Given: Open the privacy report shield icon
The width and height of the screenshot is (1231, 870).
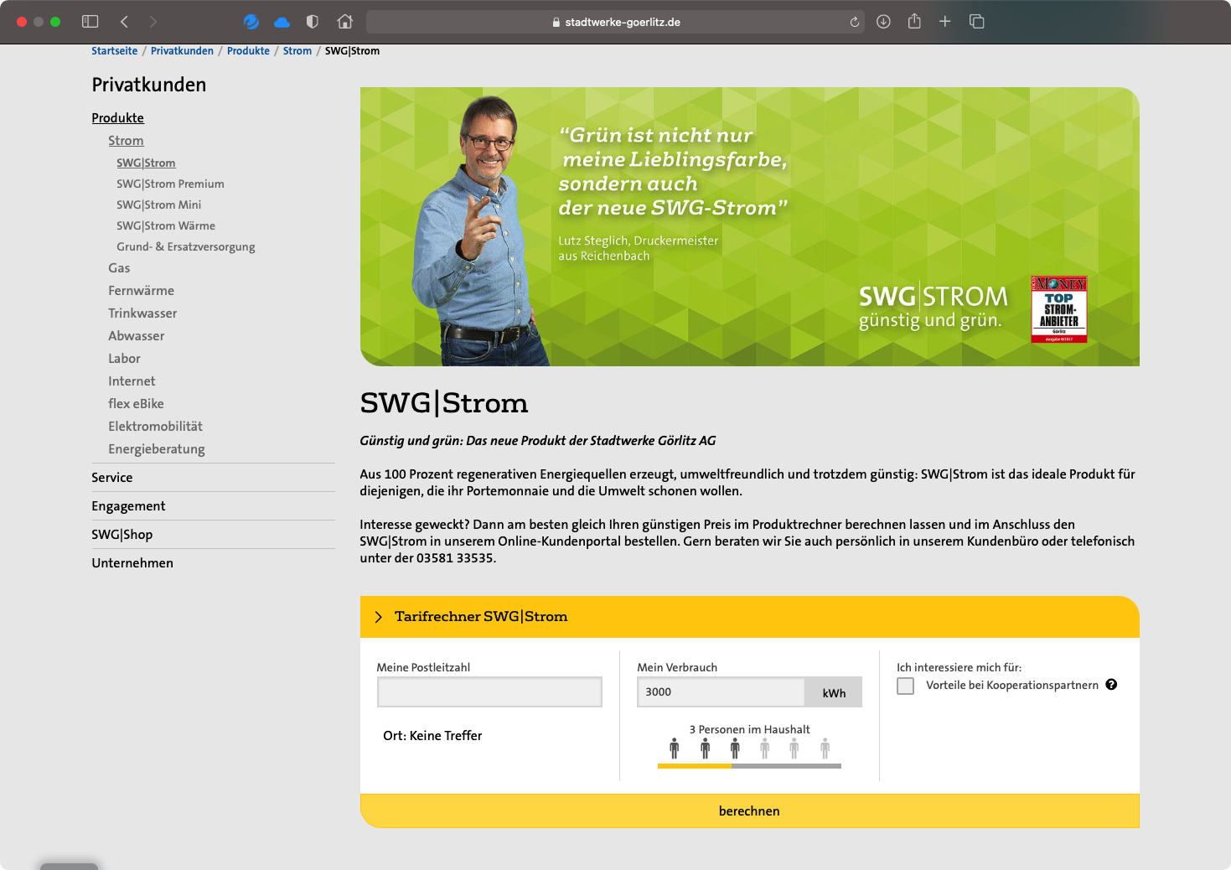Looking at the screenshot, I should tap(313, 22).
